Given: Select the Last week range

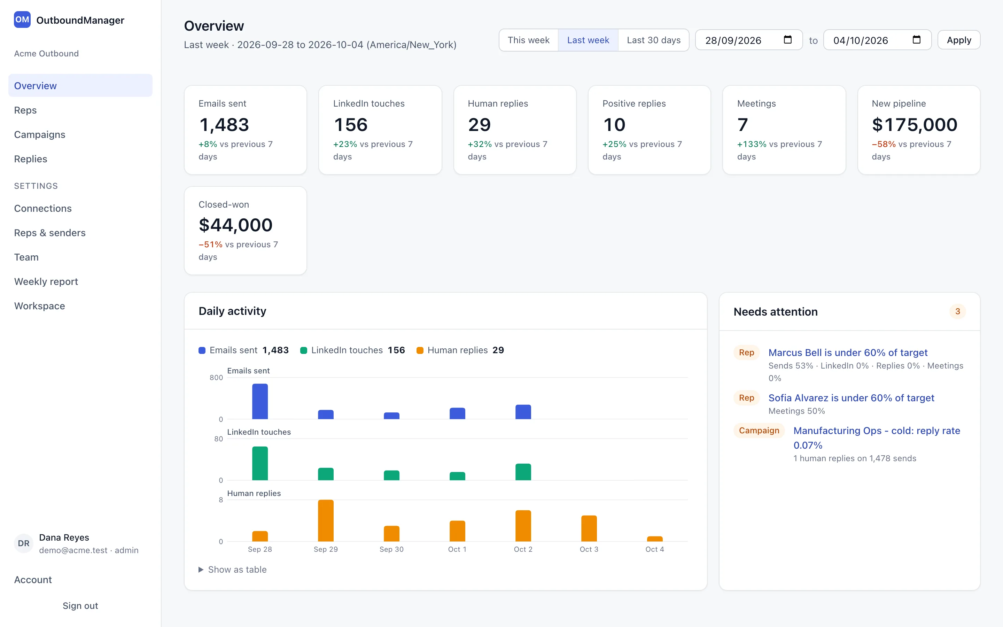Looking at the screenshot, I should coord(588,40).
